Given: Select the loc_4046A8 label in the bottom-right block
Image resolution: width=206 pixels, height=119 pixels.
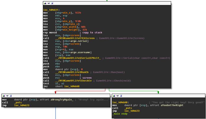Looking at the screenshot, I should 121,103.
